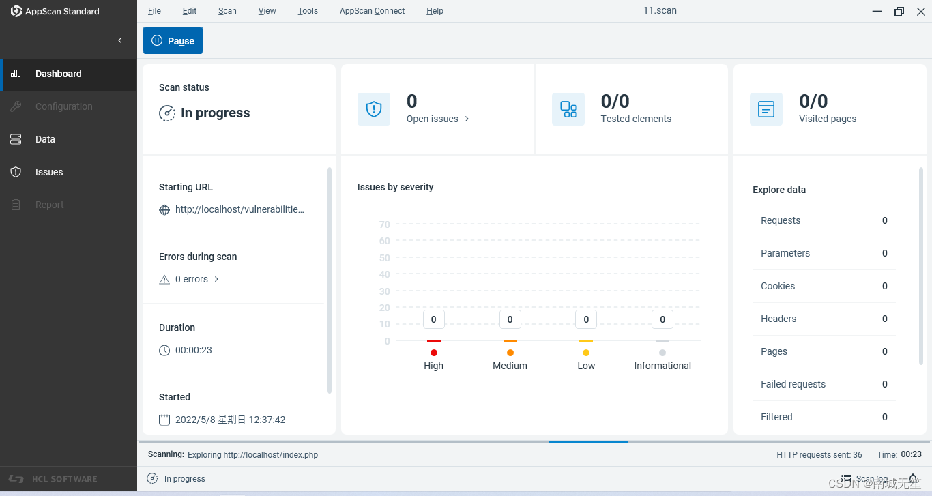Collapse the sidebar with the chevron

click(x=120, y=41)
